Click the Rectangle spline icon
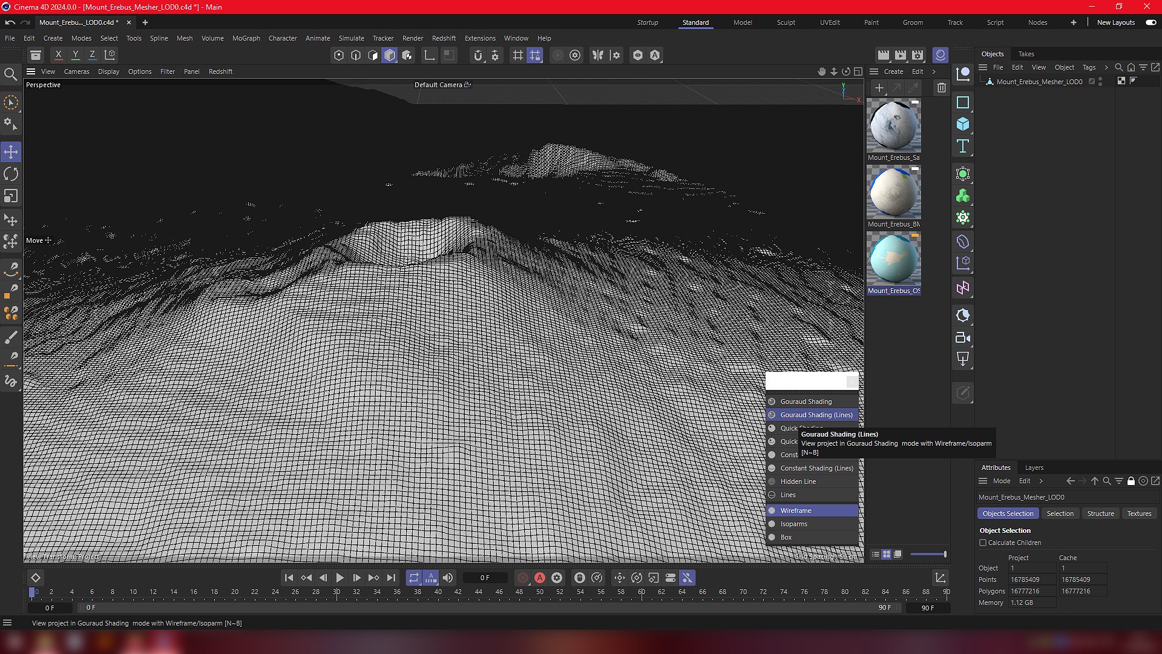Image resolution: width=1162 pixels, height=654 pixels. 963,102
